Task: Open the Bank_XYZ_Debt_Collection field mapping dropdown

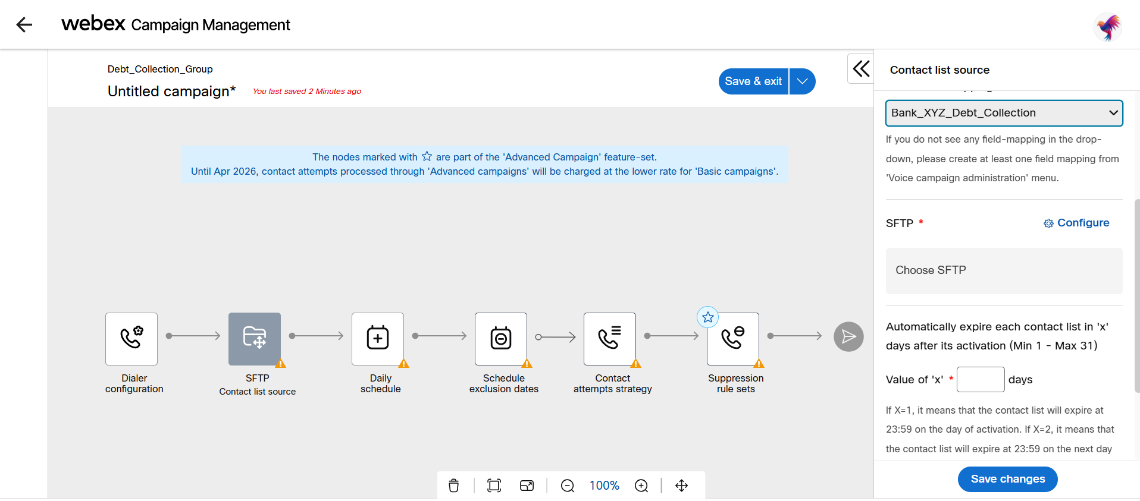Action: 1004,113
